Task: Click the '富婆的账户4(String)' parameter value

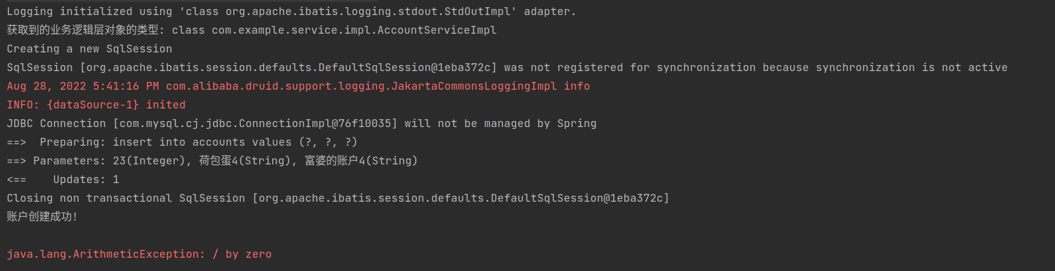Action: tap(361, 161)
